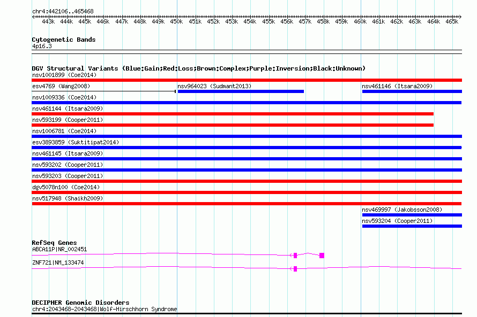Click the 457k ruler tick label
Viewport: 477px width, 317px height.
click(x=305, y=21)
